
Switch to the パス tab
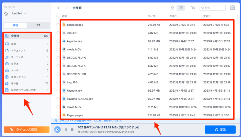[38, 25]
